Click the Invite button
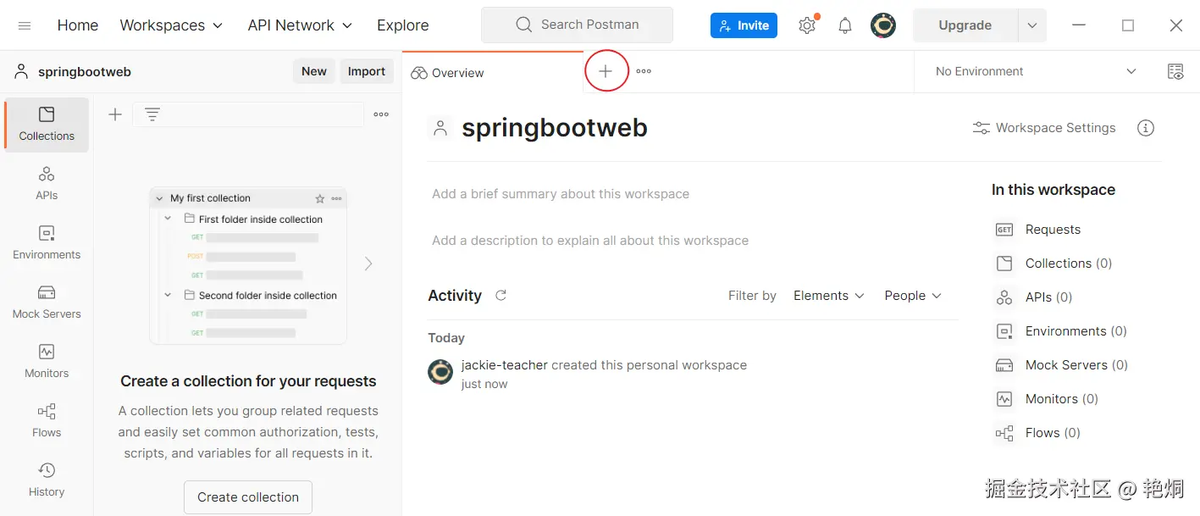The image size is (1200, 516). (x=744, y=25)
